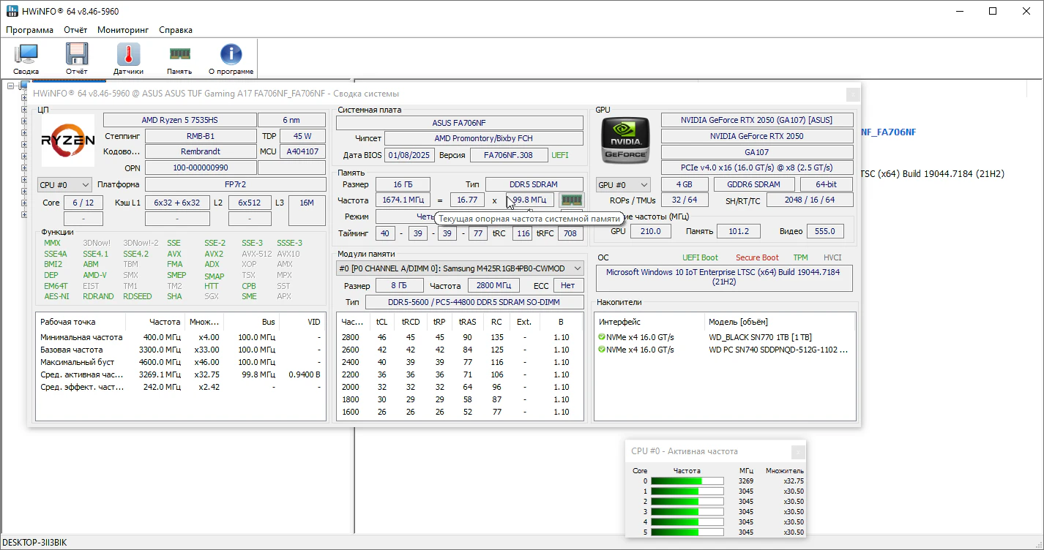
Task: Click memory chip icon beside 99.8 МГц
Action: (x=571, y=200)
